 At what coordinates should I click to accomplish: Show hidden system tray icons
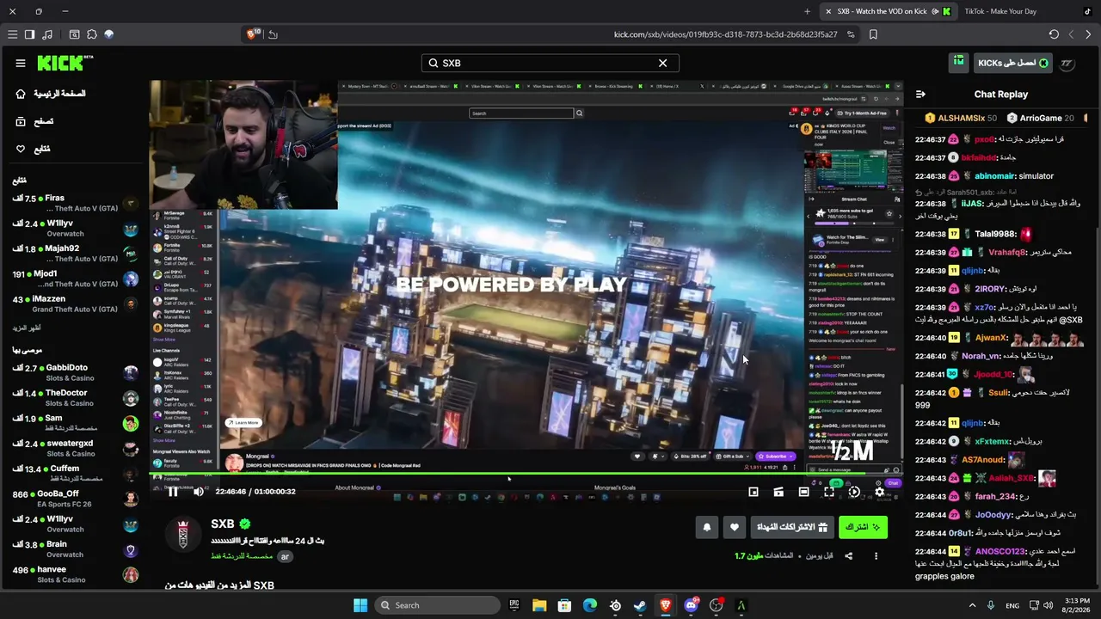(975, 605)
